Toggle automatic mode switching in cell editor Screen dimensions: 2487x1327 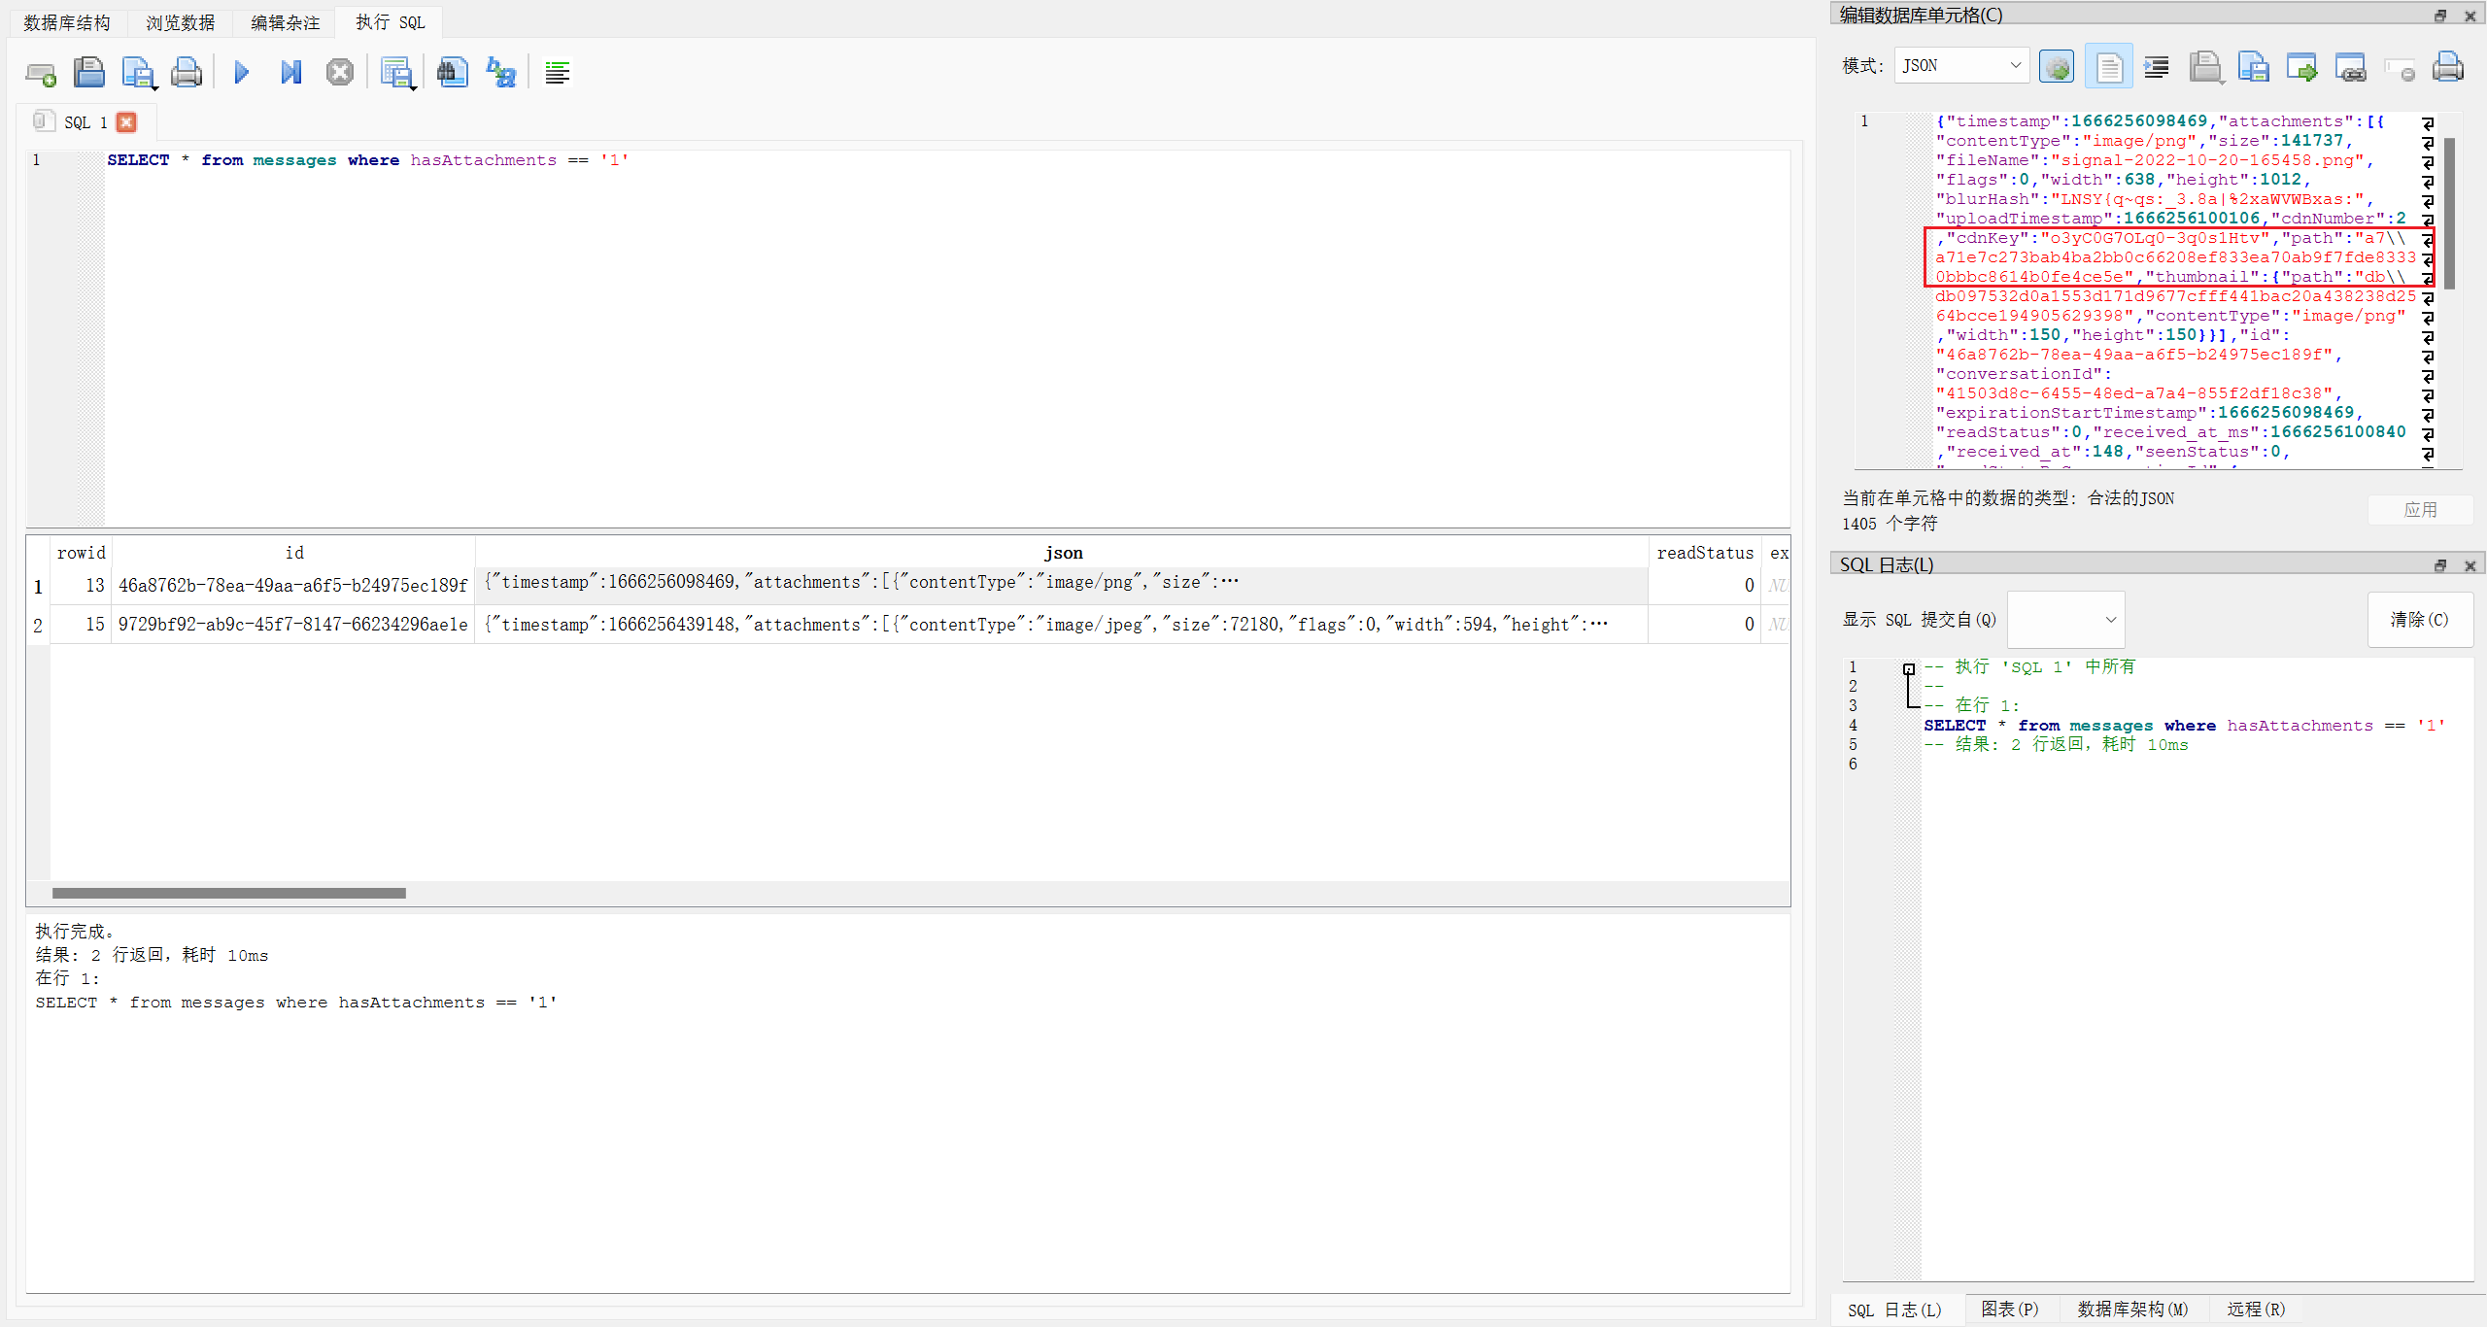point(2057,67)
